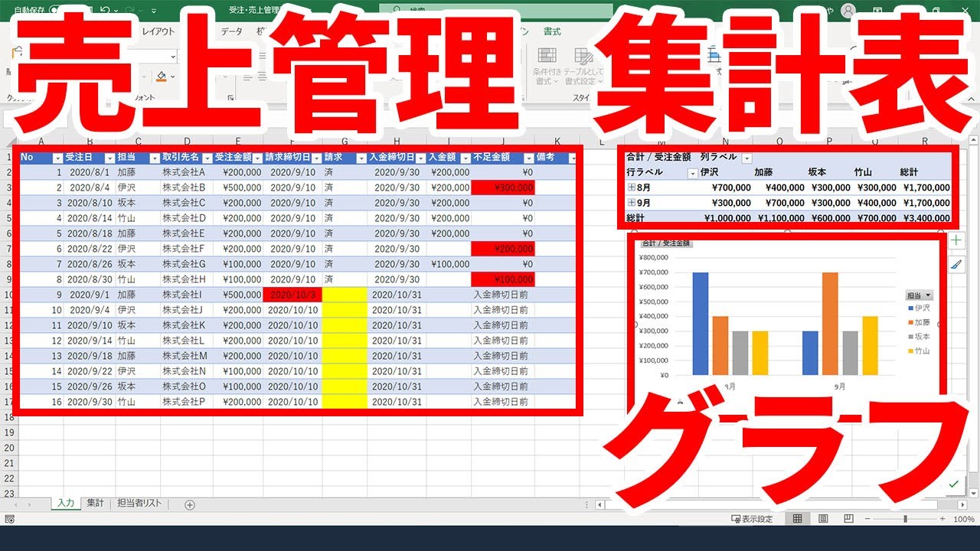This screenshot has width=980, height=551.
Task: Click the zoom slider in status bar
Action: pyautogui.click(x=905, y=519)
